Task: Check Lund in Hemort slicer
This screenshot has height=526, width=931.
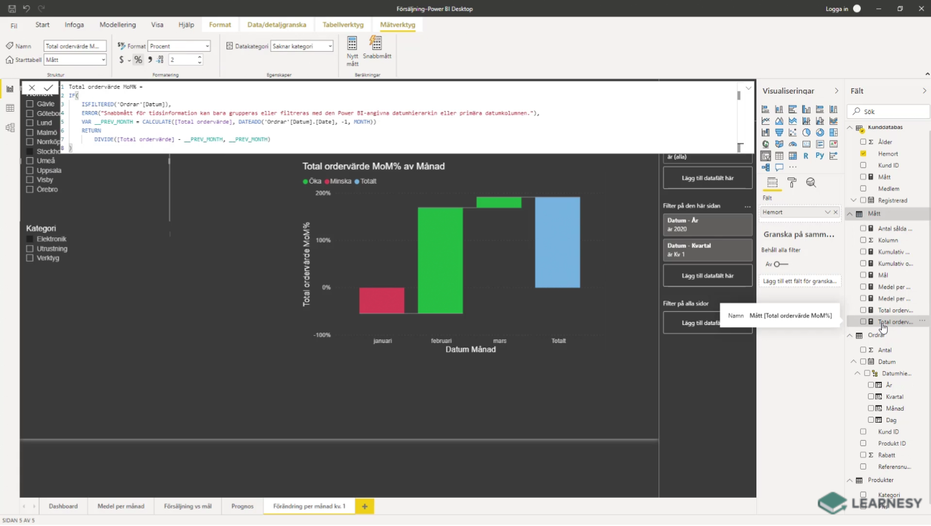Action: click(29, 123)
